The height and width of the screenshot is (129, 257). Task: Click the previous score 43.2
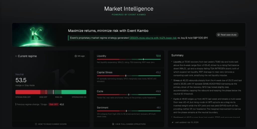(62, 104)
